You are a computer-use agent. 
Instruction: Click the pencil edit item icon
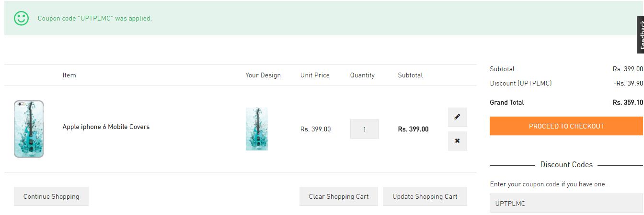[457, 117]
